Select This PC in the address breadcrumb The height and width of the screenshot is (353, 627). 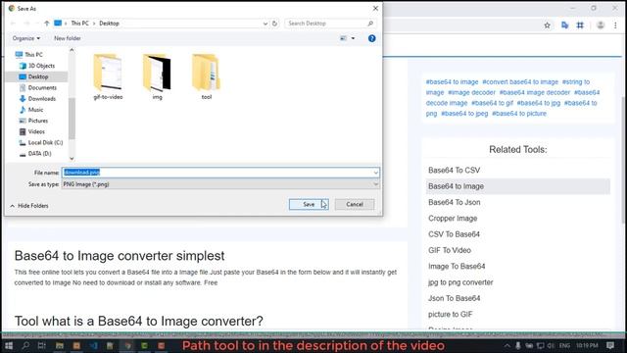80,24
